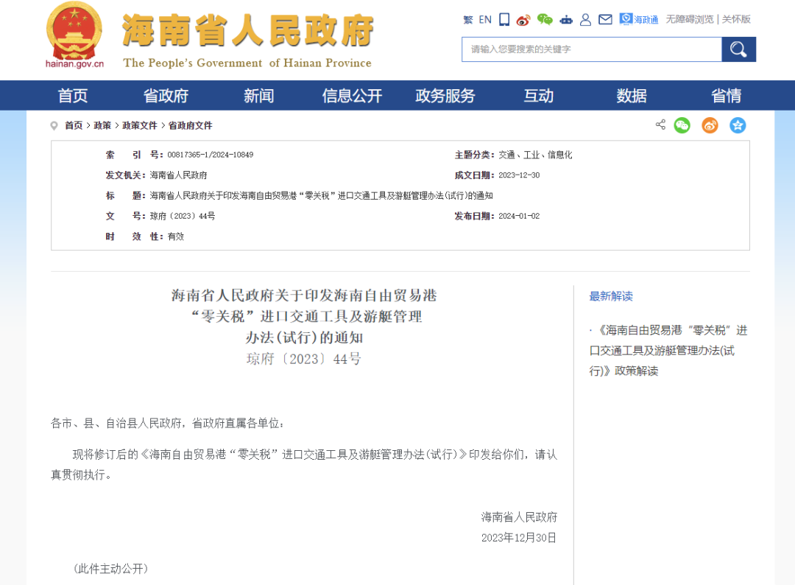The width and height of the screenshot is (795, 585).
Task: Open the 政务服务 menu
Action: coord(445,96)
